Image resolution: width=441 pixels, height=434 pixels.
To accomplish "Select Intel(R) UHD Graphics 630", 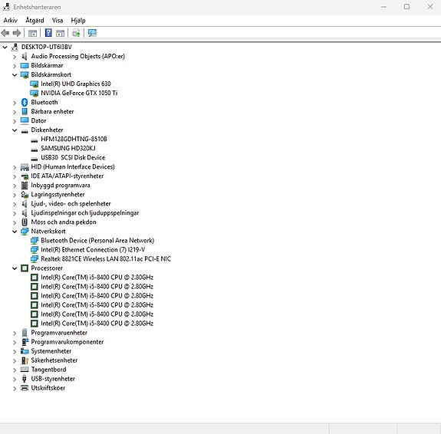I will (x=76, y=84).
